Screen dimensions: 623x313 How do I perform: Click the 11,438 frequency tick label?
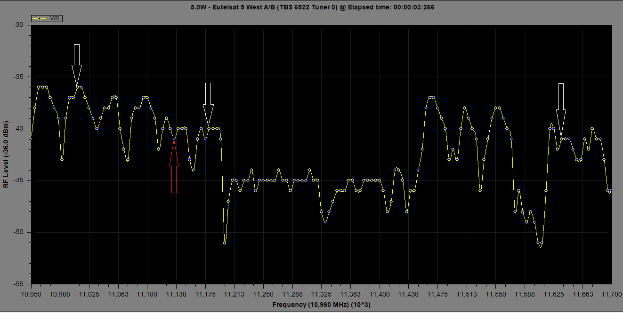[x=409, y=294]
